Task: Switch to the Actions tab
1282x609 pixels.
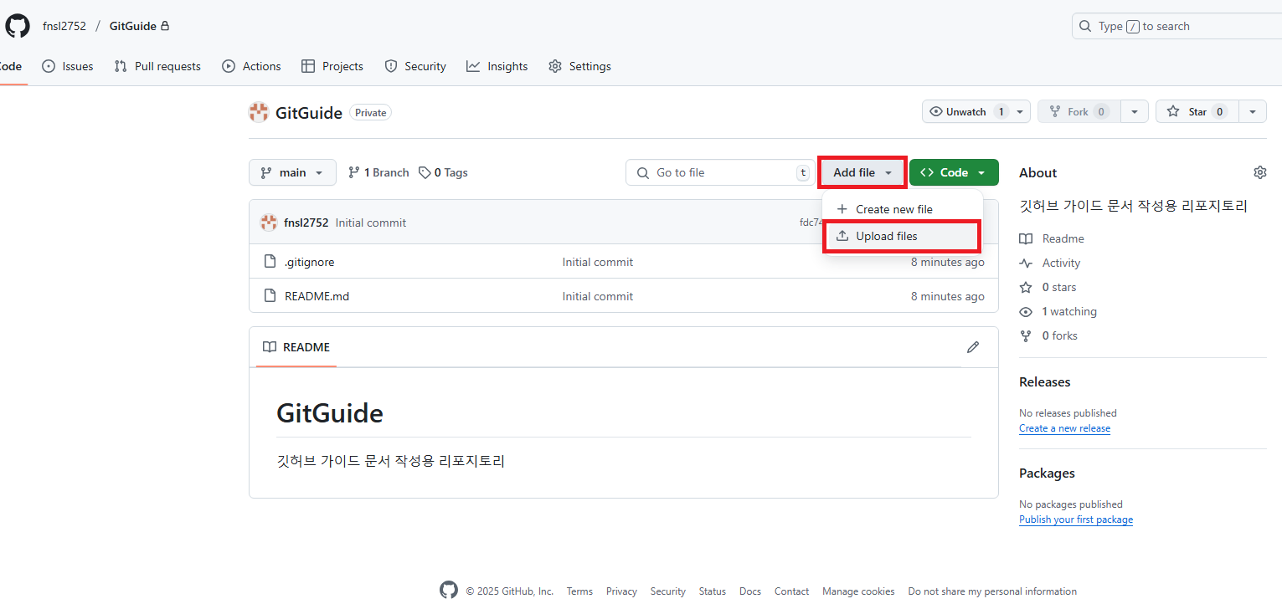Action: (x=251, y=66)
